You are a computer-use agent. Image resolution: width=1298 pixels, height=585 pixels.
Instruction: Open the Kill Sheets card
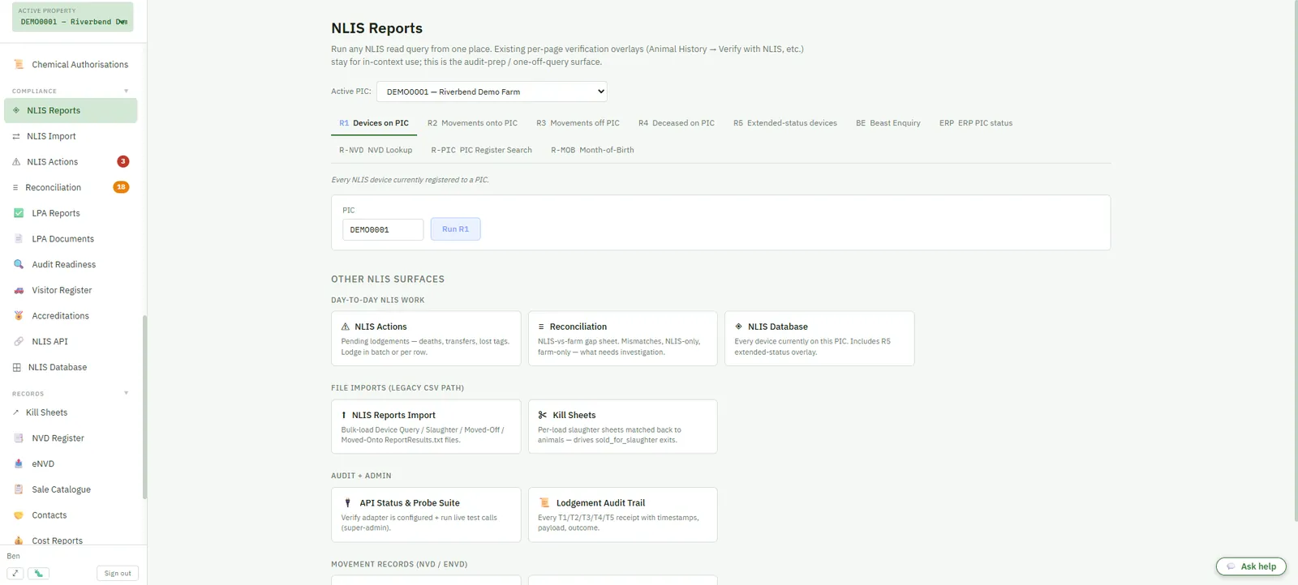click(623, 426)
